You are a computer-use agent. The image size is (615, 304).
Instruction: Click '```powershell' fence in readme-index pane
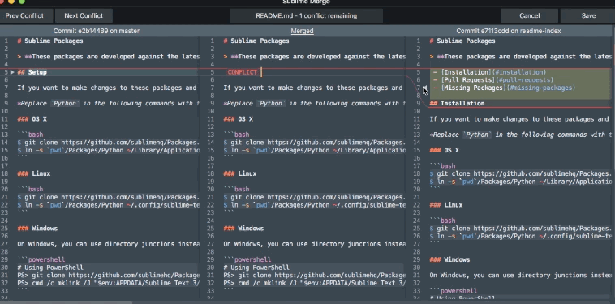(x=454, y=291)
